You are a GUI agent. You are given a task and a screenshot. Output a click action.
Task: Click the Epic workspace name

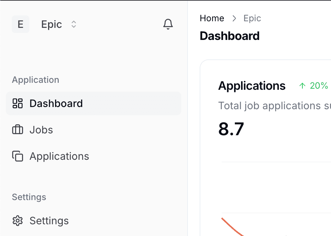(x=51, y=24)
